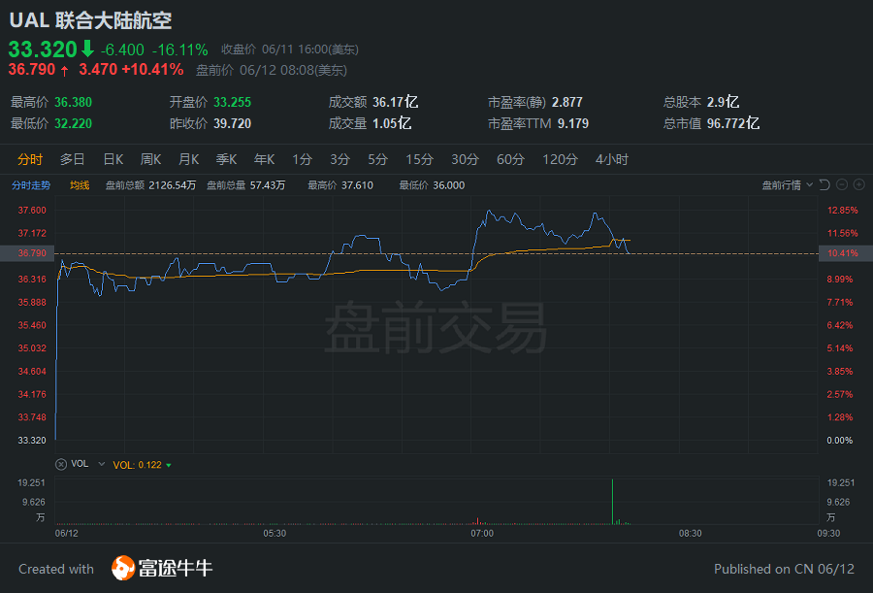Click the UAL 联合大陆航空 stock title
Screen dimensions: 873x593
(91, 20)
